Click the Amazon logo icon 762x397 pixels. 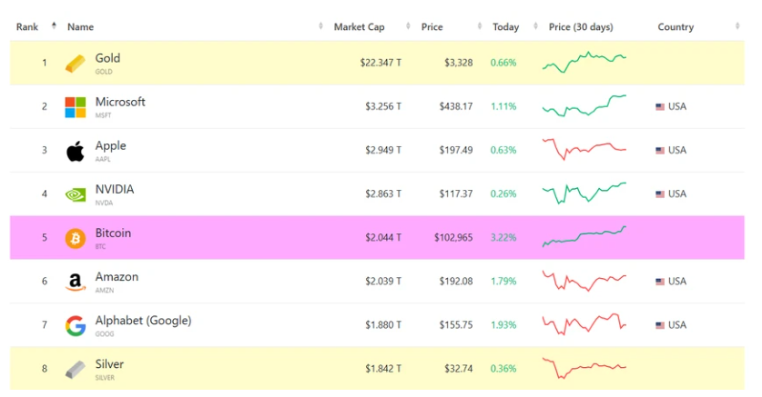point(75,282)
